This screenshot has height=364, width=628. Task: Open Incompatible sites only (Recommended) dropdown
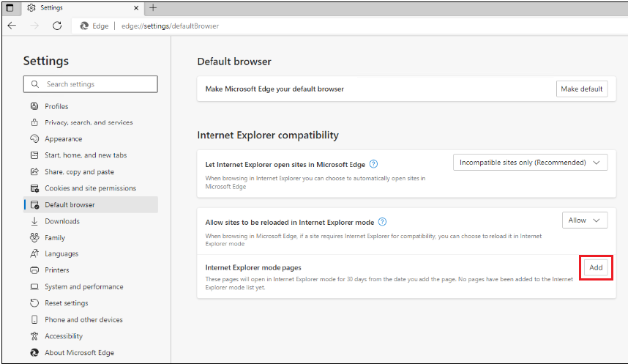coord(530,163)
